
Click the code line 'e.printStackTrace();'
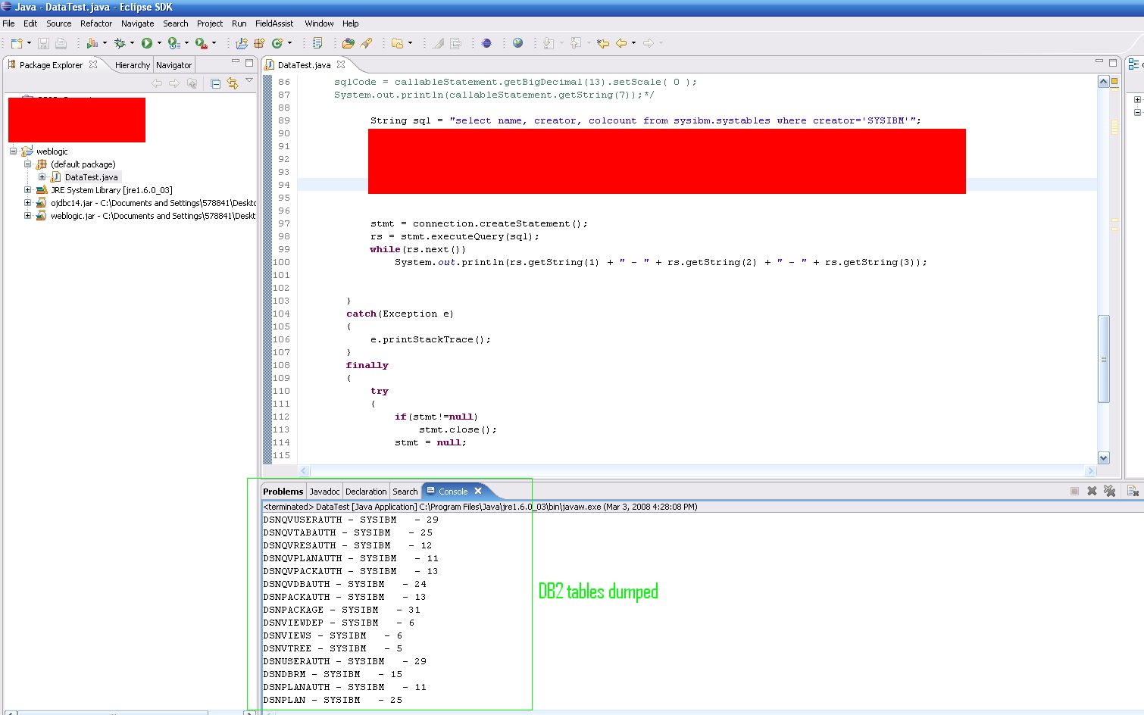click(430, 339)
